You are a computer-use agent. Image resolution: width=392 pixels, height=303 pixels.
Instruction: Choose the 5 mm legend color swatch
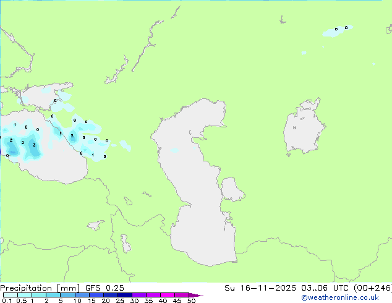(x=67, y=295)
